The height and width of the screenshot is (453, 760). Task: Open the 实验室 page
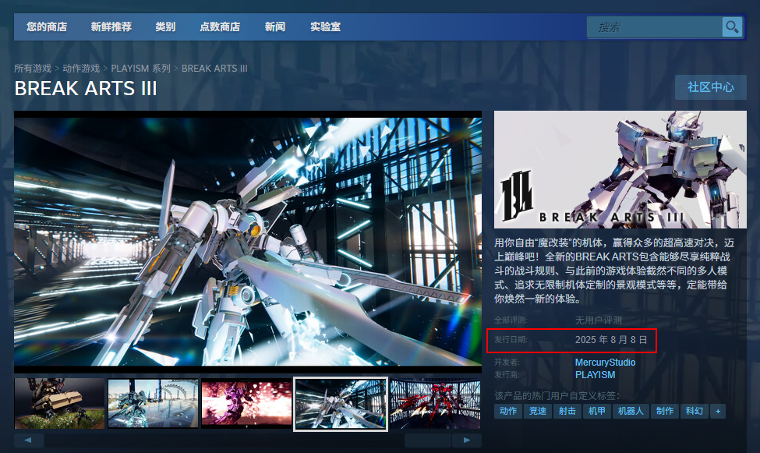coord(325,27)
